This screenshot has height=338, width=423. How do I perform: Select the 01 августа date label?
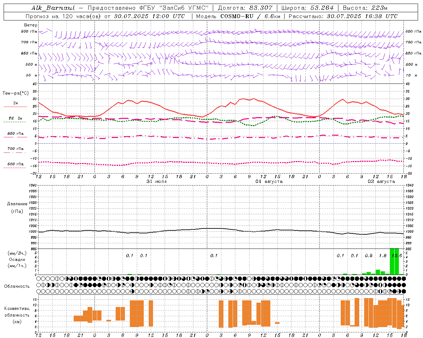tap(269, 182)
